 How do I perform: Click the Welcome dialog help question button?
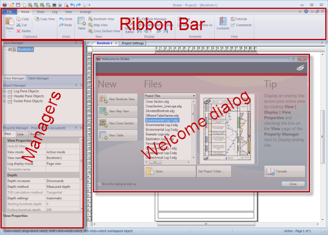293,59
